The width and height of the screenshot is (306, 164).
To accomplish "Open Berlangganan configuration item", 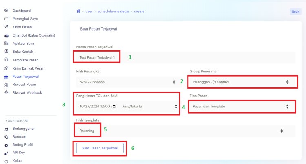I will tap(24, 129).
